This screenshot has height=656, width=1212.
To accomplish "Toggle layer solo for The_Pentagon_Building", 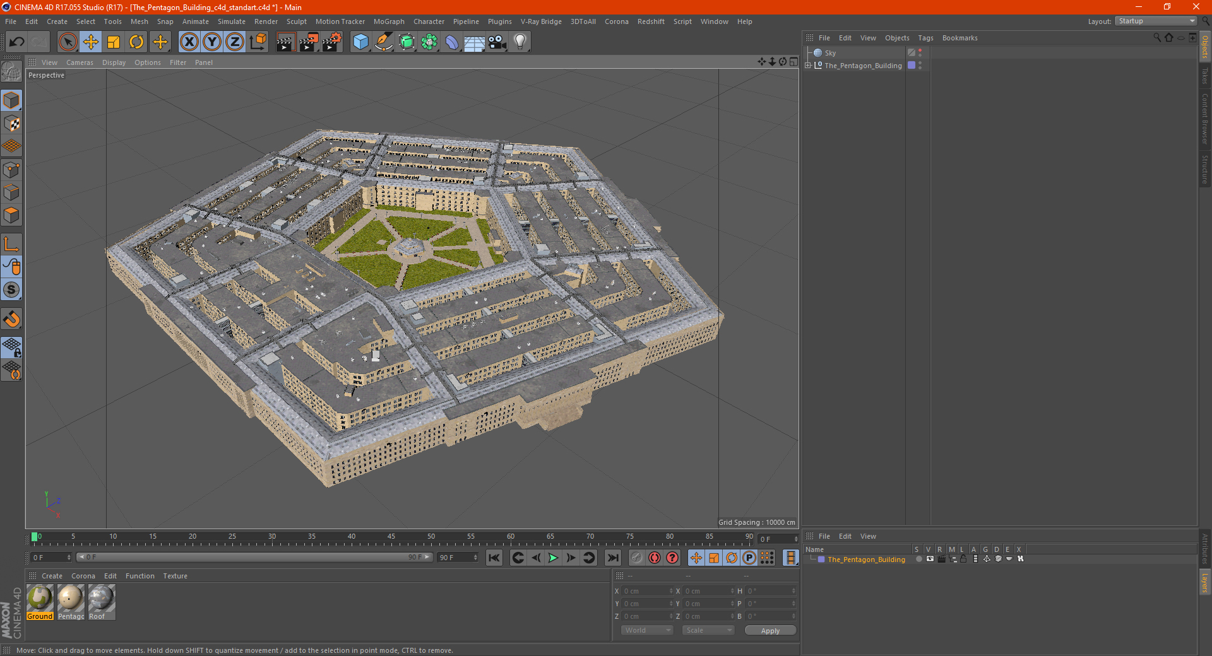I will [x=919, y=559].
